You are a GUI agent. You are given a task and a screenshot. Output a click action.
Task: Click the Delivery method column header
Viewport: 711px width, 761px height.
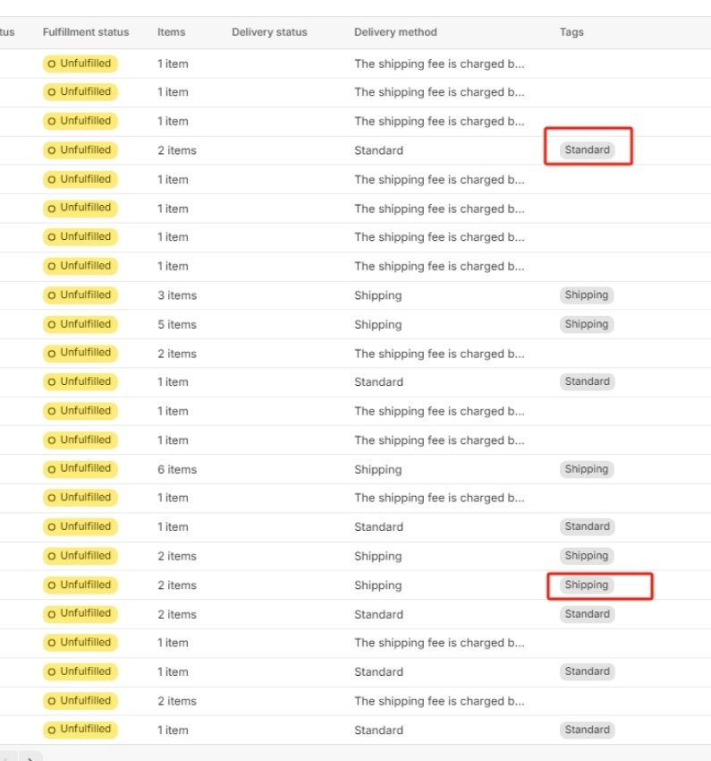pyautogui.click(x=395, y=32)
